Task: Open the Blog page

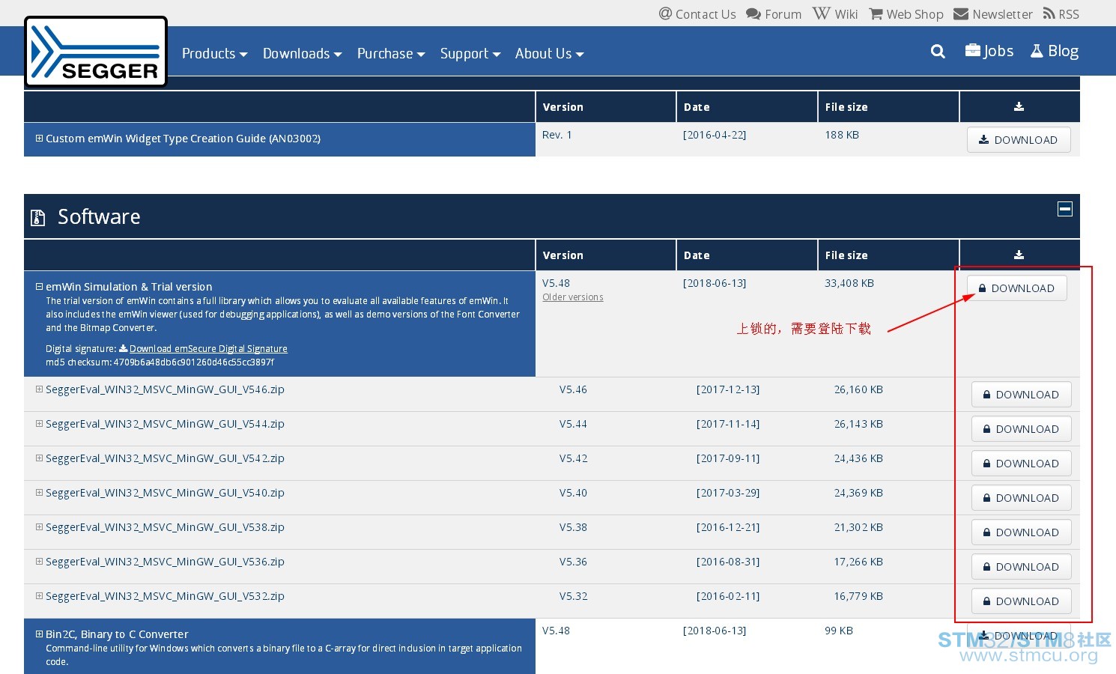Action: click(x=1055, y=51)
